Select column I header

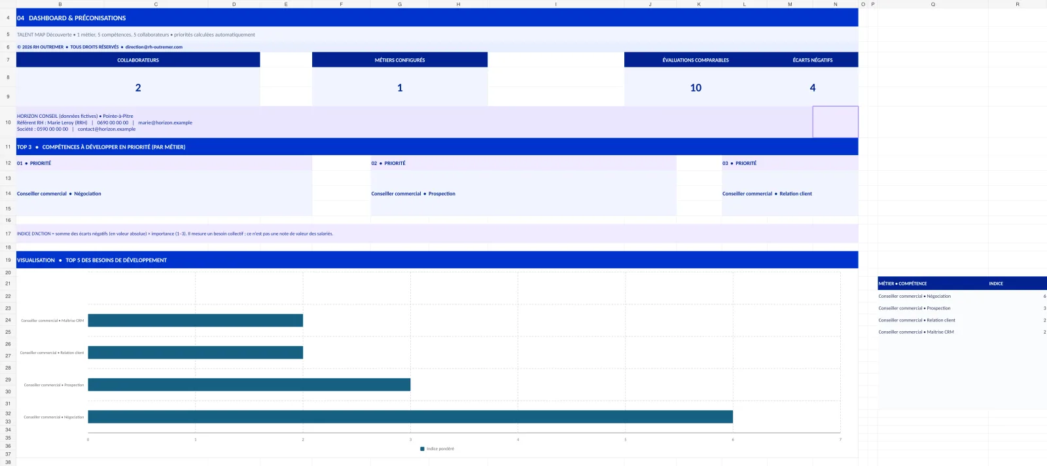(556, 4)
